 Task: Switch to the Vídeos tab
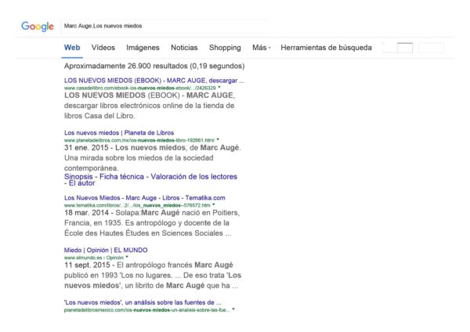point(103,48)
